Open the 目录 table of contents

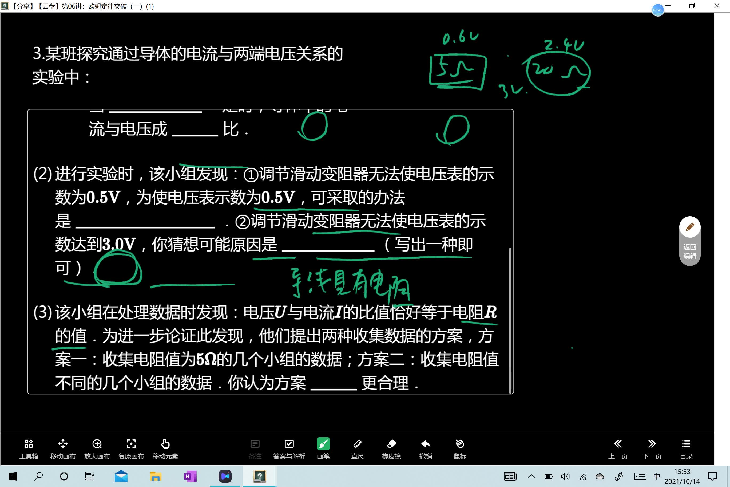click(x=686, y=448)
